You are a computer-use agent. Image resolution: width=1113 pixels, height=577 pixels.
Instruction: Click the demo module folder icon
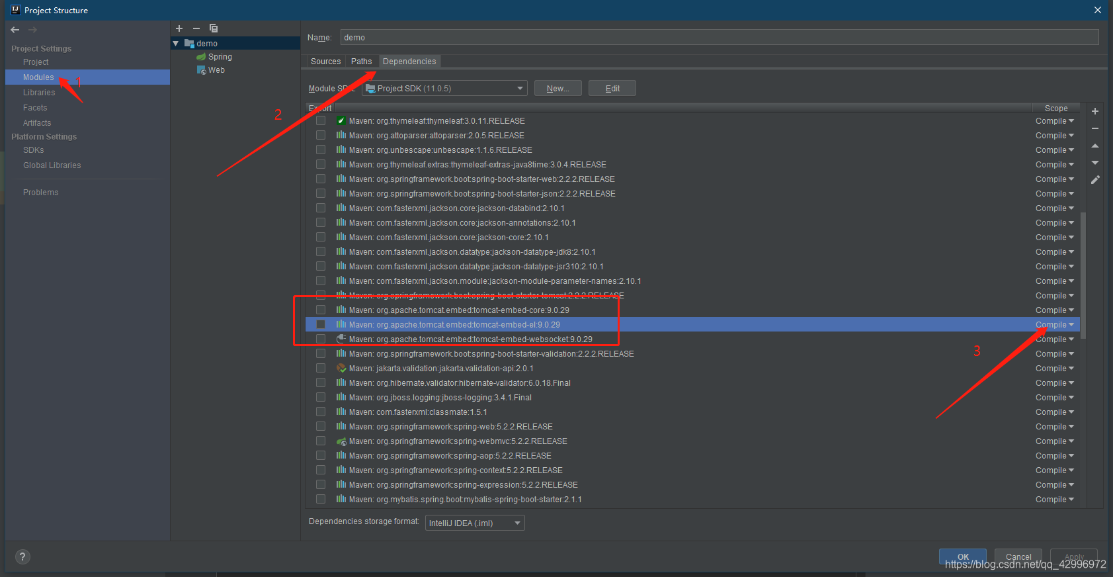point(189,44)
